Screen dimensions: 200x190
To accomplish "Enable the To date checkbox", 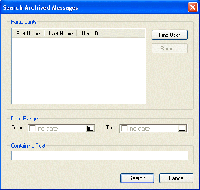I will (124, 128).
